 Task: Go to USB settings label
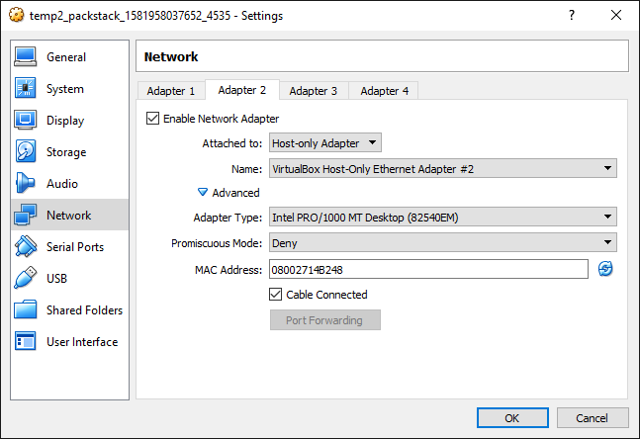[x=56, y=278]
